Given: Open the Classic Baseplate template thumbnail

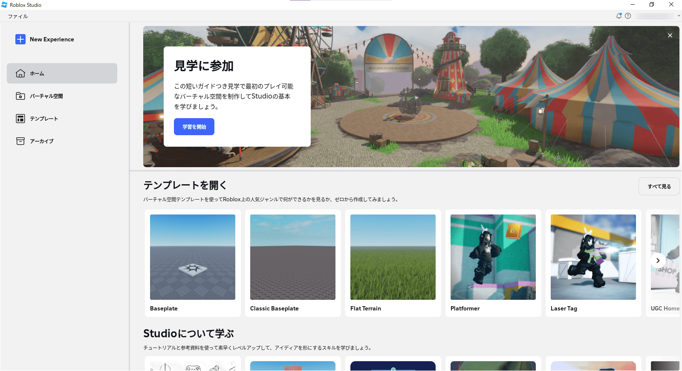Looking at the screenshot, I should [293, 257].
